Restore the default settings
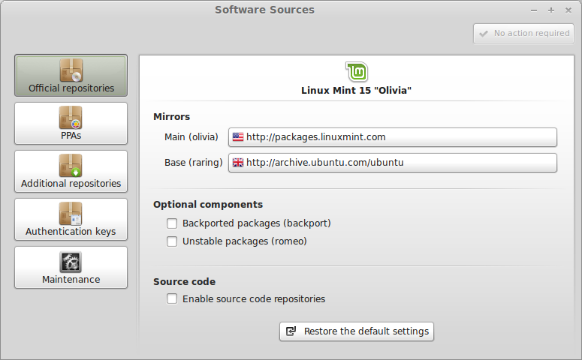This screenshot has width=582, height=360. coord(357,331)
